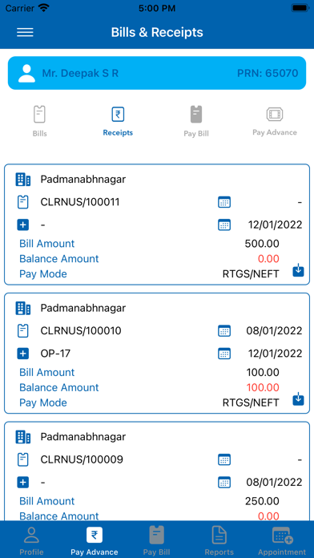Select the Receipts tab
This screenshot has height=558, width=314.
tap(118, 121)
